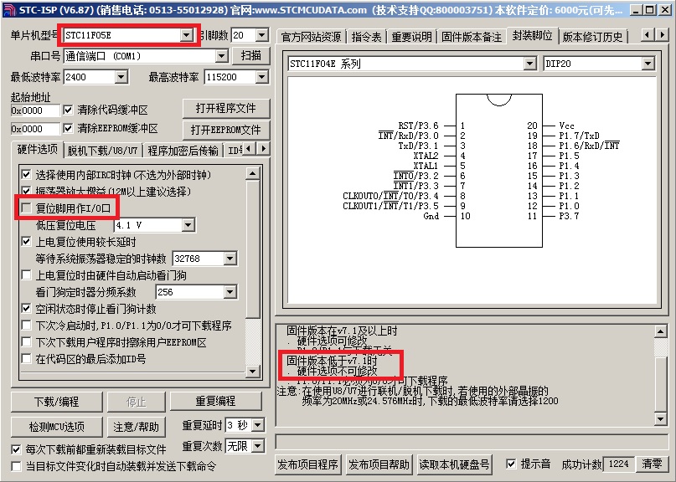Open watchdog prescaler 256 dropdown

point(230,292)
